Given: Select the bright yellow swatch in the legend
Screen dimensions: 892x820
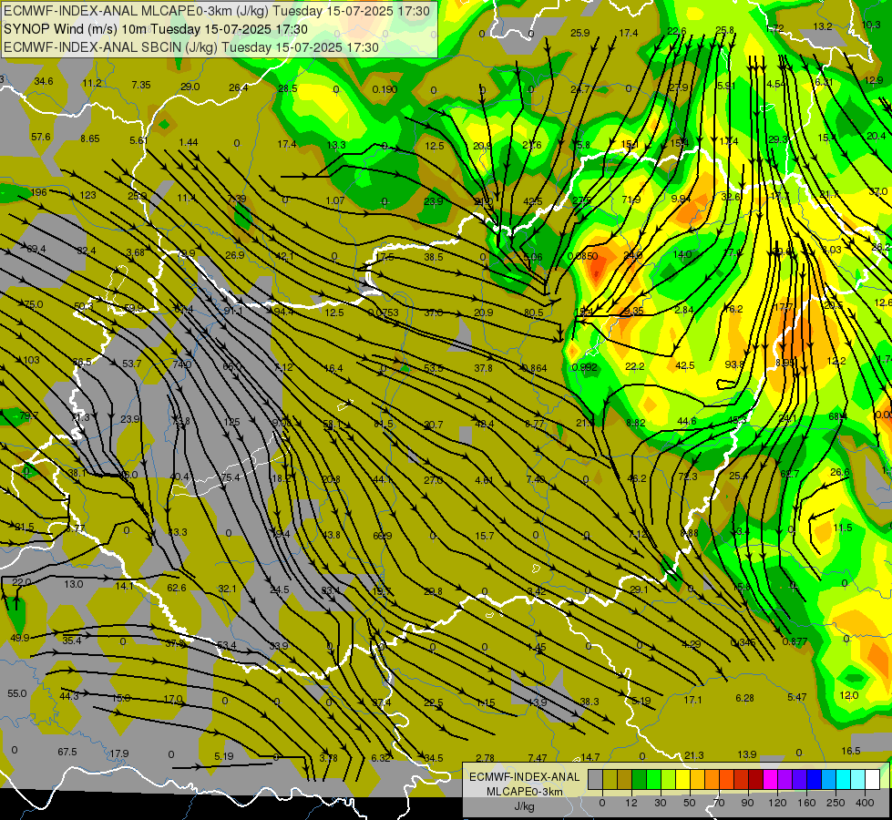Looking at the screenshot, I should 683,780.
